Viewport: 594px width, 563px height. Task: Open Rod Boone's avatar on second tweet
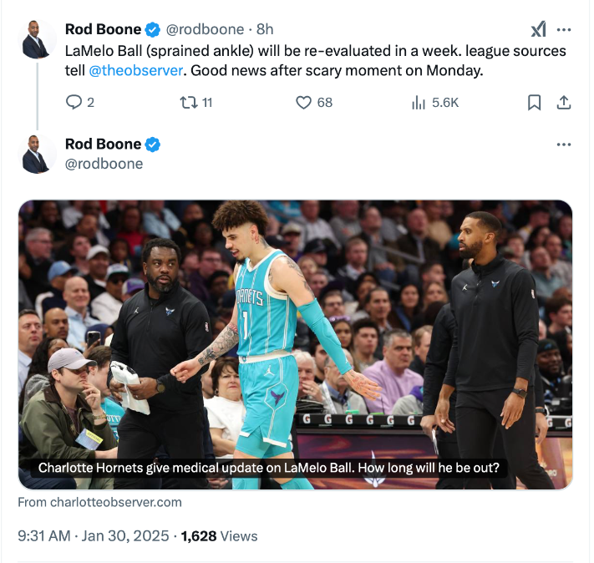pos(36,154)
